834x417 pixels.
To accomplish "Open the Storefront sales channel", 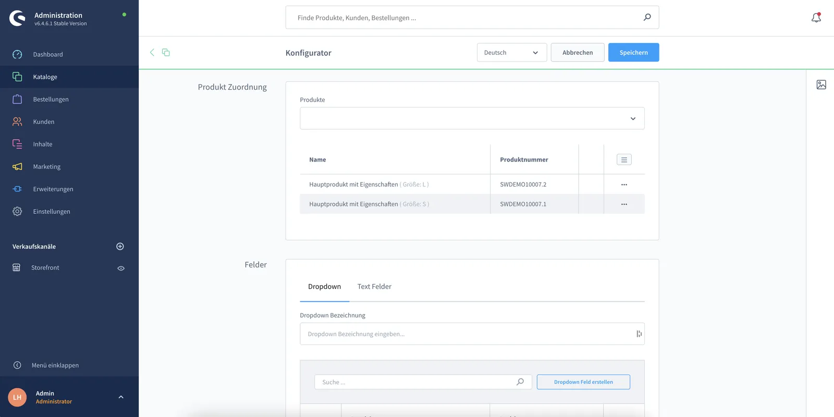I will pyautogui.click(x=45, y=267).
